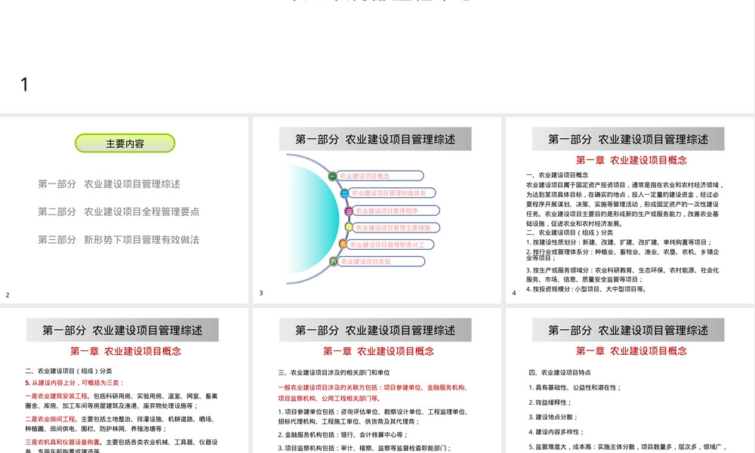Viewport: 755px width, 453px height.
Task: Click the line 4. 按投资规模分：小型项目、大中型项目等。
Action: (x=586, y=289)
